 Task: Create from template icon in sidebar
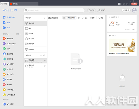coord(4,17)
